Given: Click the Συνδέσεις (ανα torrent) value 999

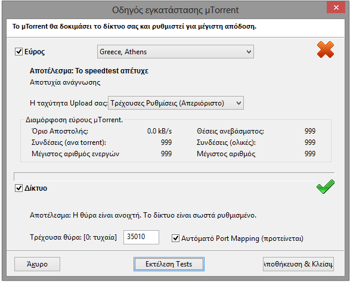Looking at the screenshot, I should tap(166, 142).
